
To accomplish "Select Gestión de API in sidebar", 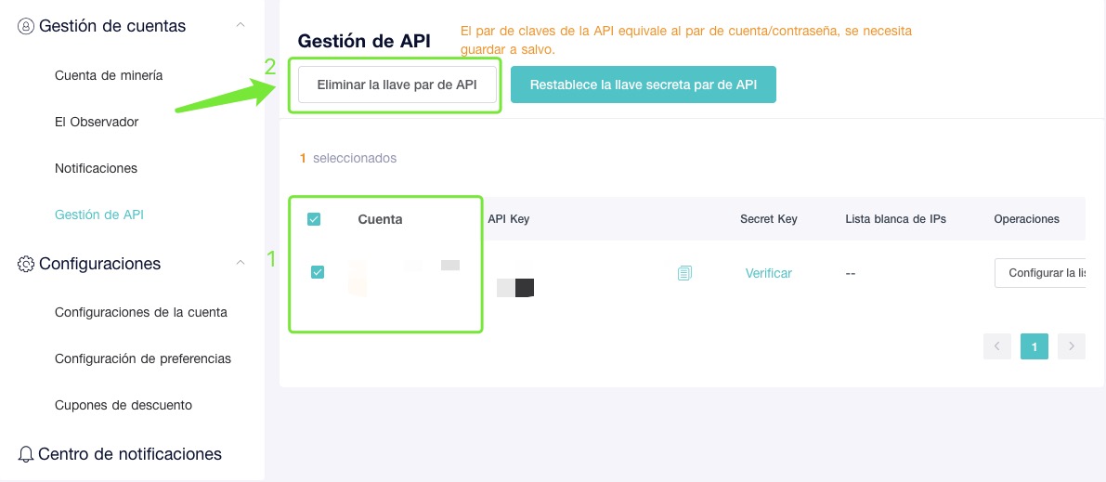I will click(x=99, y=215).
